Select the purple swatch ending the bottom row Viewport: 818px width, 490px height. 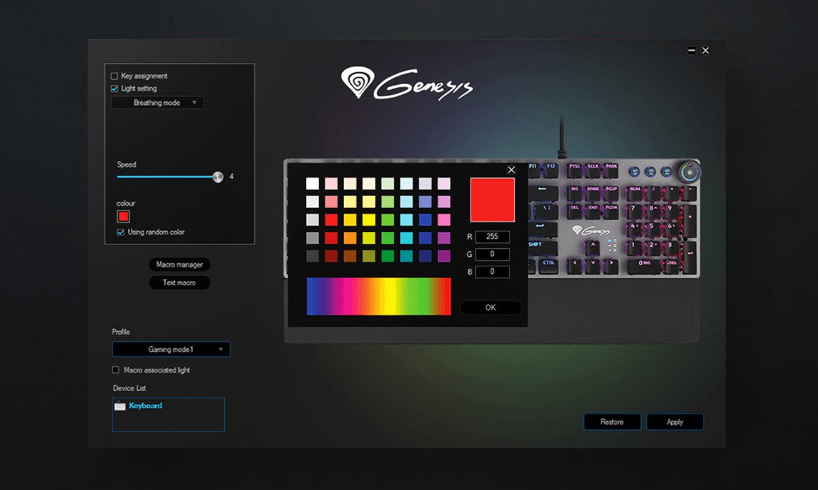click(444, 256)
